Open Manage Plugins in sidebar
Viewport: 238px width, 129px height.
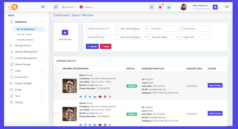23,45
